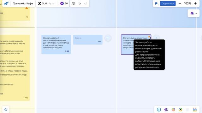Image resolution: width=202 pixels, height=113 pixels.
Task: Click the faded grid dots icon
Action: click(187, 110)
